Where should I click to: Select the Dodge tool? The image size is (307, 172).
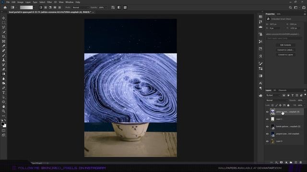pos(3,83)
